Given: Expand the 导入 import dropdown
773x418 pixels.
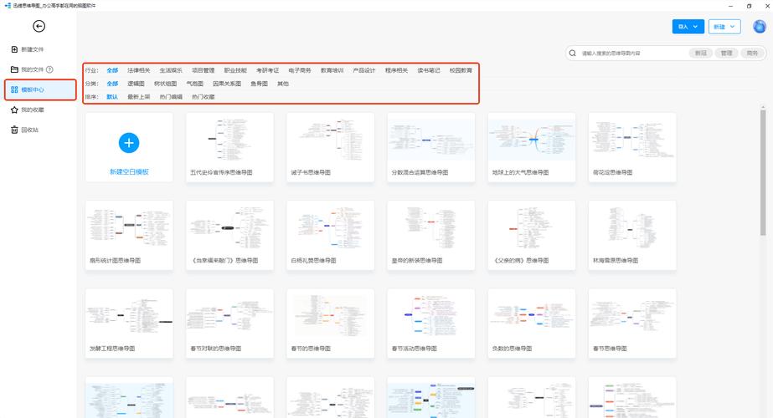Looking at the screenshot, I should click(688, 27).
